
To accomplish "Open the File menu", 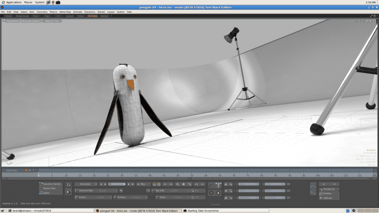I will tap(3, 12).
